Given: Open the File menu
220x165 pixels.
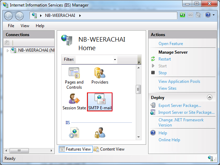Looking at the screenshot, I should click(x=11, y=26).
